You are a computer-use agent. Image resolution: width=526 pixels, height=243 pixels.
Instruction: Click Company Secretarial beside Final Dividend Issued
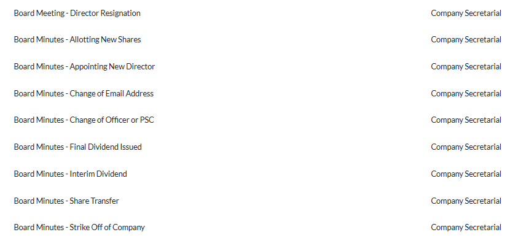466,147
